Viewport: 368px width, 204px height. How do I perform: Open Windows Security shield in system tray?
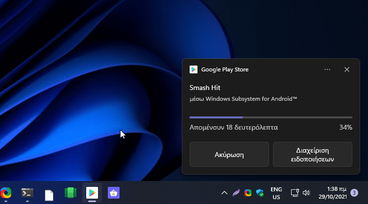260,193
